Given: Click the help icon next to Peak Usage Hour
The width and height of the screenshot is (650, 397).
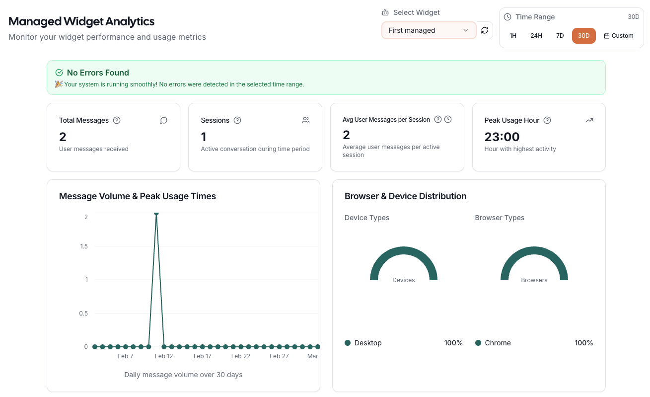Looking at the screenshot, I should 547,120.
